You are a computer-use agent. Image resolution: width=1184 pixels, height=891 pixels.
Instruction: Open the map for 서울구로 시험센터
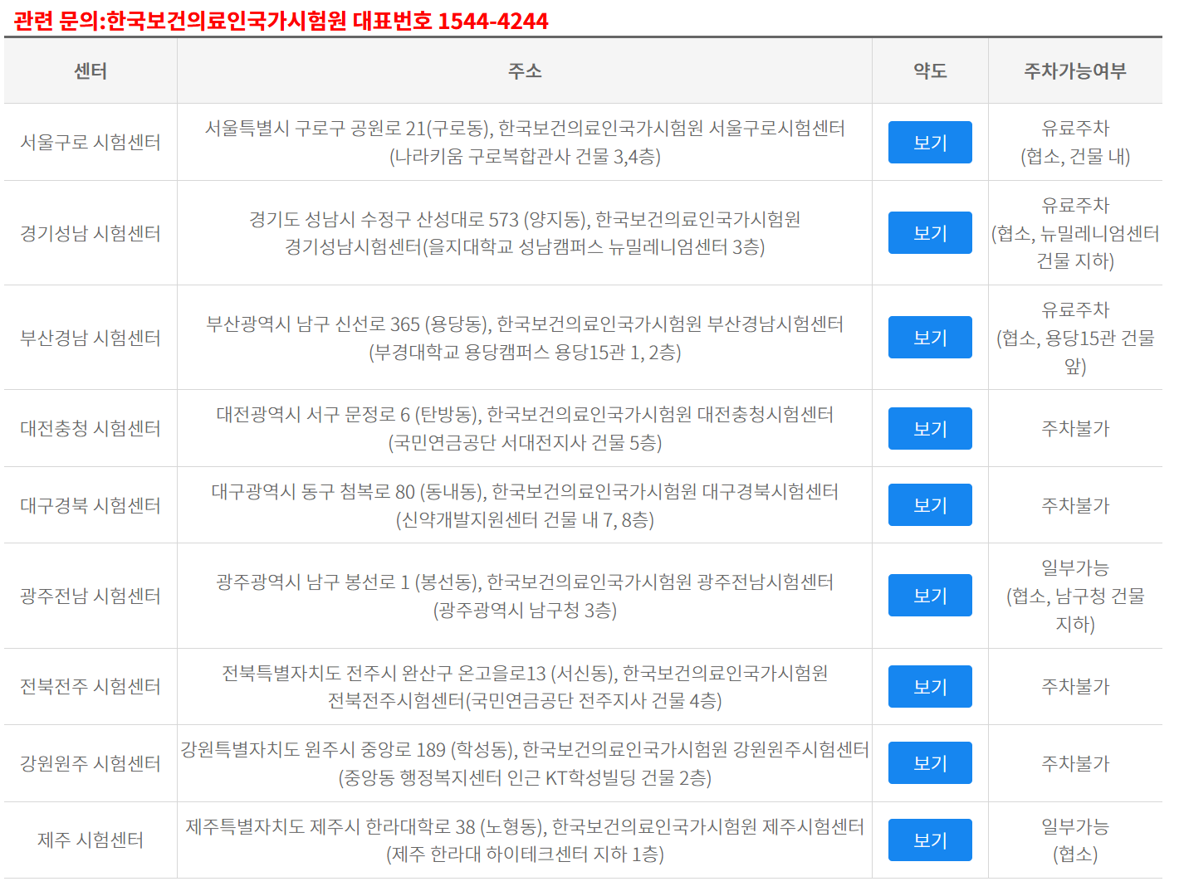pos(929,142)
